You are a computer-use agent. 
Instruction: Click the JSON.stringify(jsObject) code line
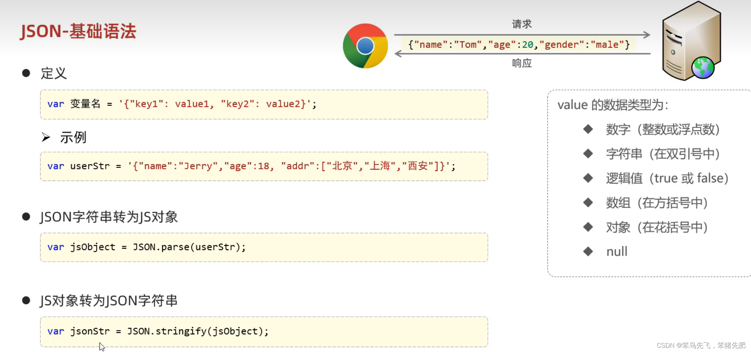(x=158, y=331)
